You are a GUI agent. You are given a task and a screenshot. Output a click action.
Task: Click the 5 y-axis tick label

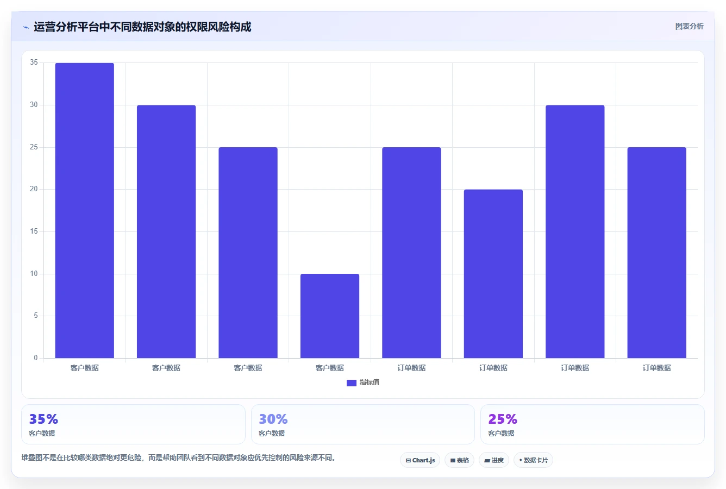click(x=36, y=316)
